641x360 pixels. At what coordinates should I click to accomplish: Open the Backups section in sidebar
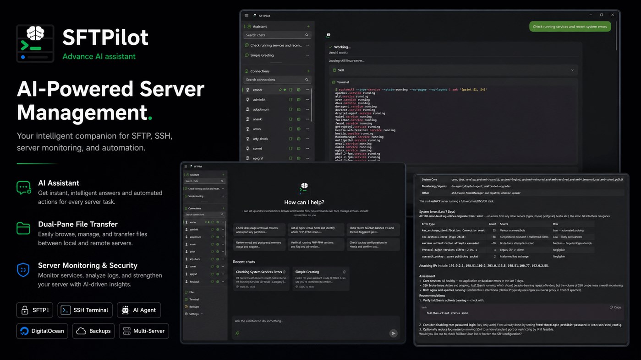(x=194, y=306)
